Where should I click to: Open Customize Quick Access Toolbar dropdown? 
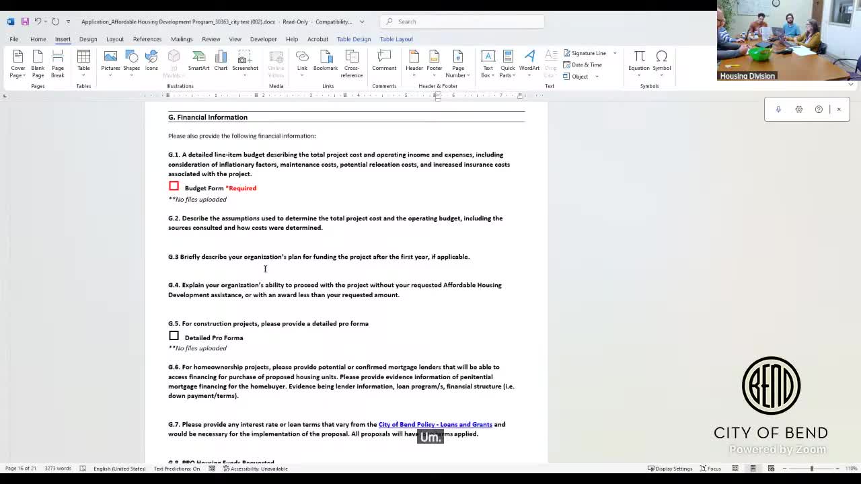click(68, 22)
